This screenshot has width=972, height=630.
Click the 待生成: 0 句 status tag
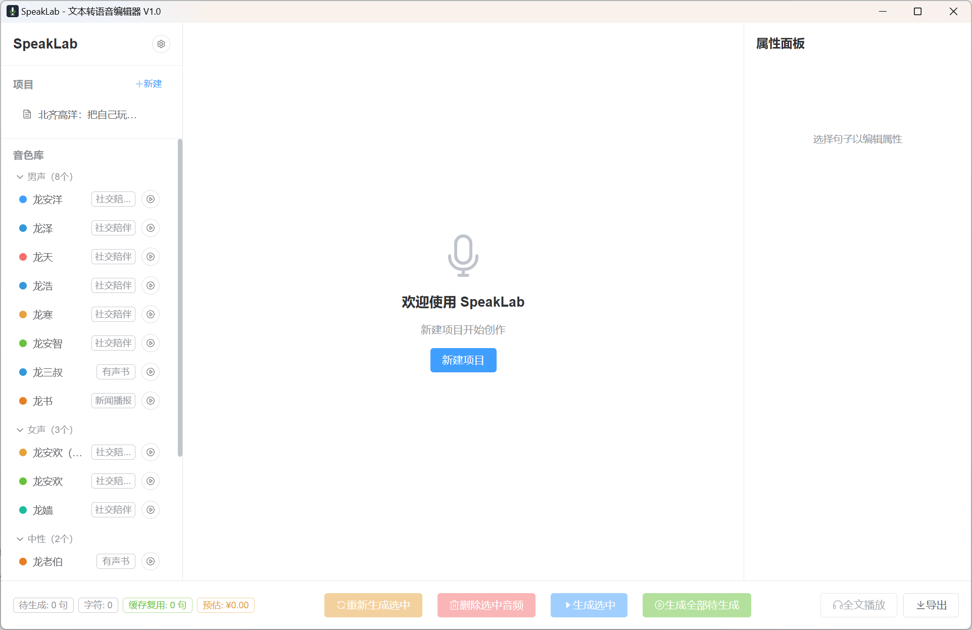click(43, 605)
